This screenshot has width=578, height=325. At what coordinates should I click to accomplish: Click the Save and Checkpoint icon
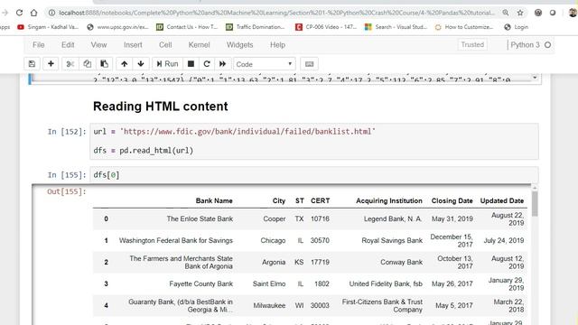pos(33,64)
